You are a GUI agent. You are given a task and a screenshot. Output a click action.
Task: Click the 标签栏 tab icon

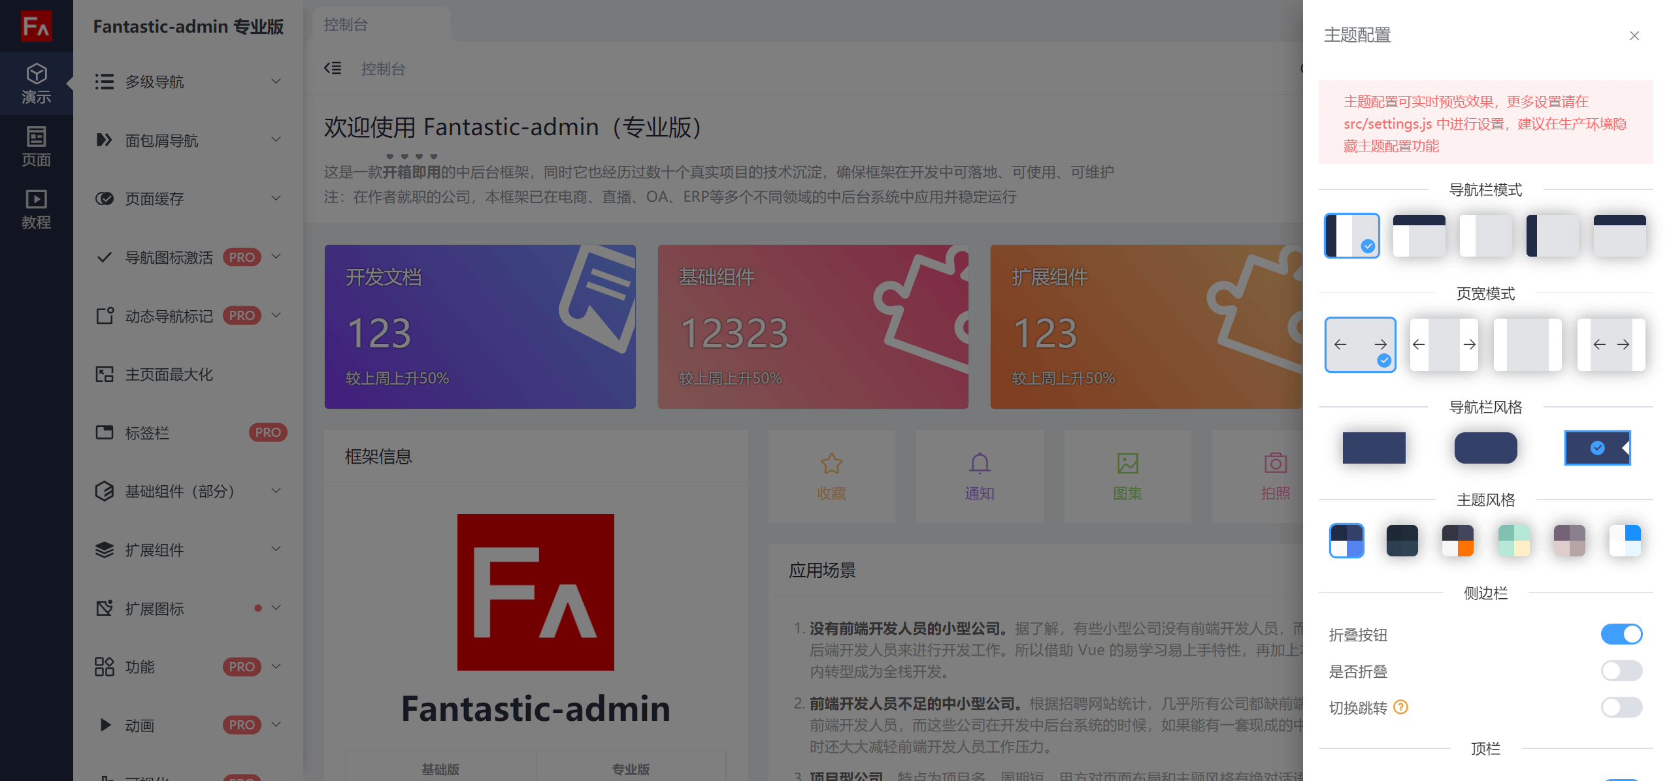[x=104, y=432]
